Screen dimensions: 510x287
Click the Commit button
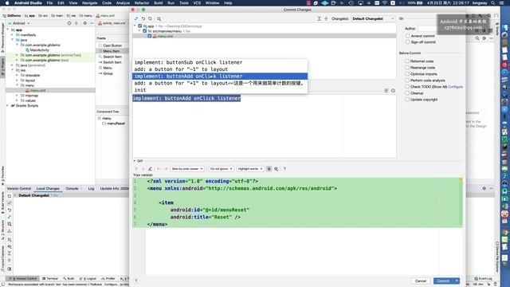click(x=443, y=281)
